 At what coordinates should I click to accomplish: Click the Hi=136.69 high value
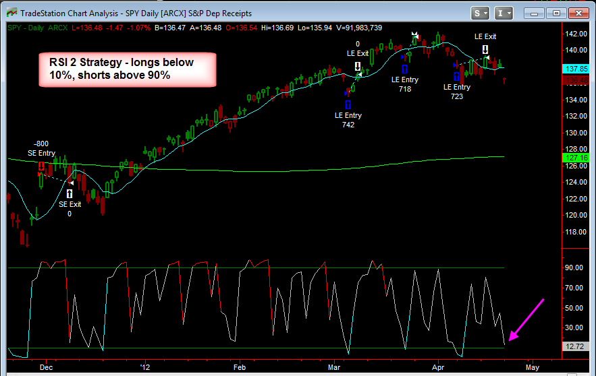(x=277, y=28)
